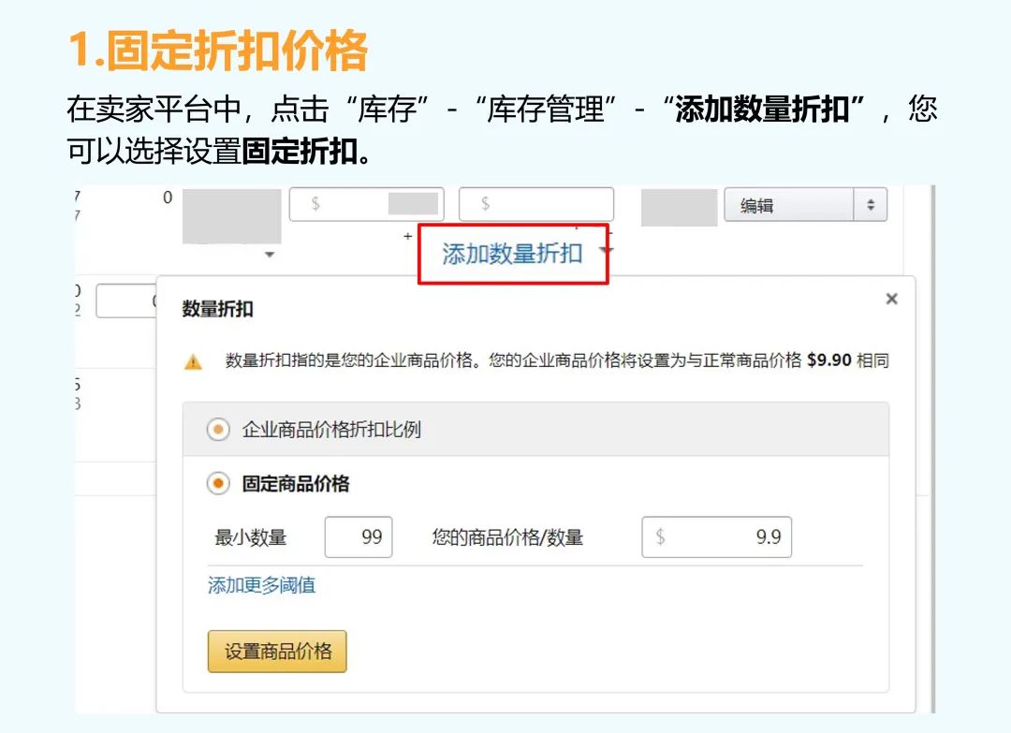Close the 数量折扣 dialog
The image size is (1011, 733).
tap(891, 299)
